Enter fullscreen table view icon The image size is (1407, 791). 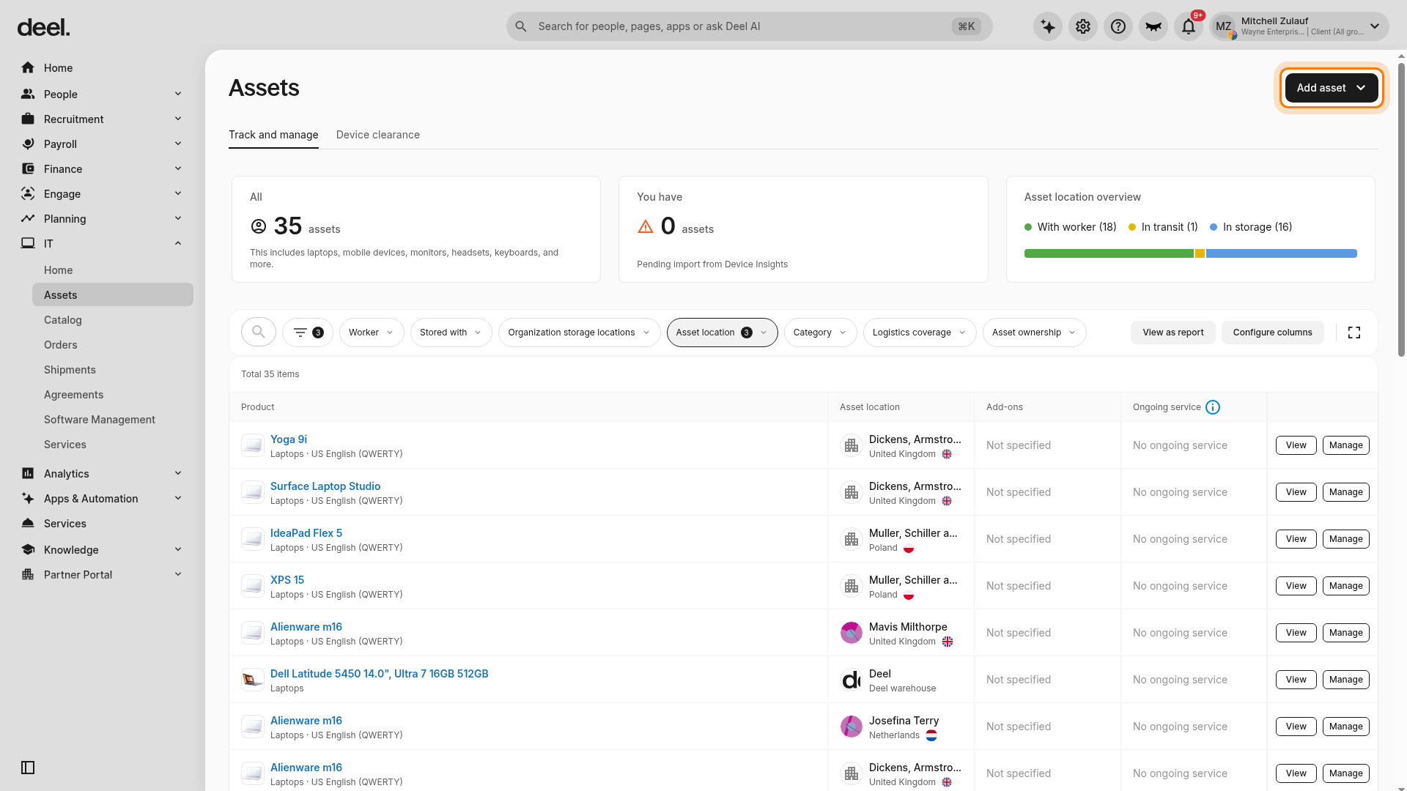[1354, 333]
